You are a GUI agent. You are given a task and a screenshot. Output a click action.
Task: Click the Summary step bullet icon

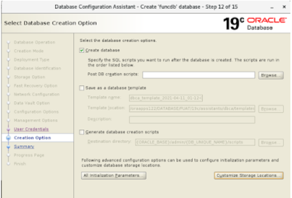8,147
